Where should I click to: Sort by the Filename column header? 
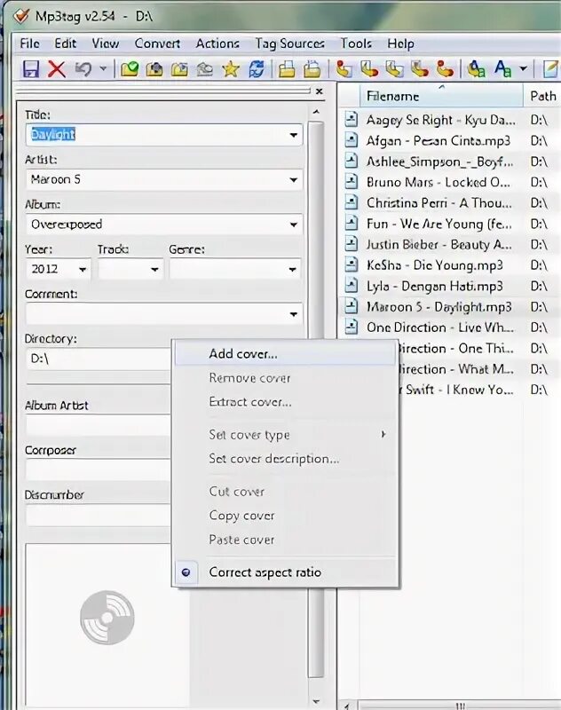point(441,96)
